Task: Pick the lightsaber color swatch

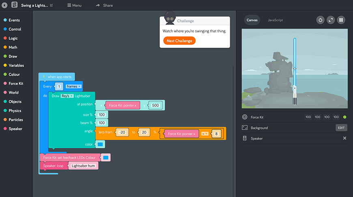Action: [x=100, y=144]
